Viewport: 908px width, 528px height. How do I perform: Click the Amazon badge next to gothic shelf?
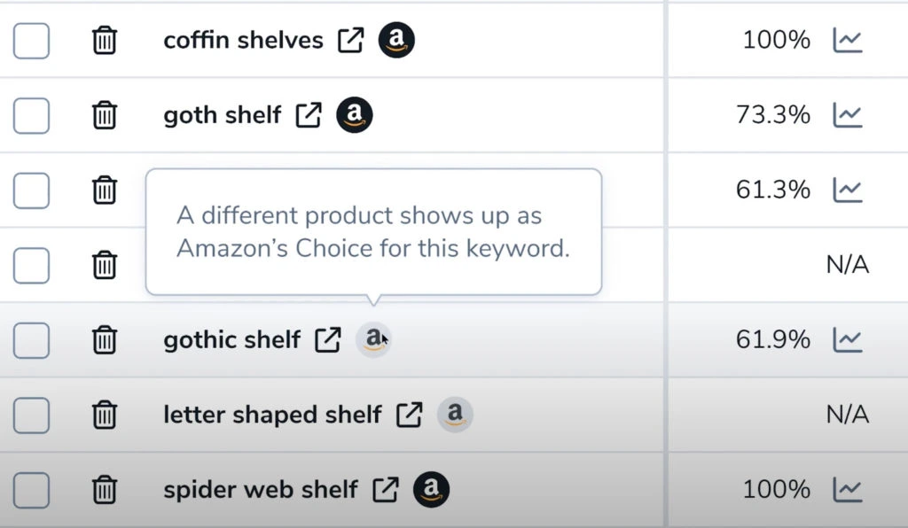pos(372,339)
